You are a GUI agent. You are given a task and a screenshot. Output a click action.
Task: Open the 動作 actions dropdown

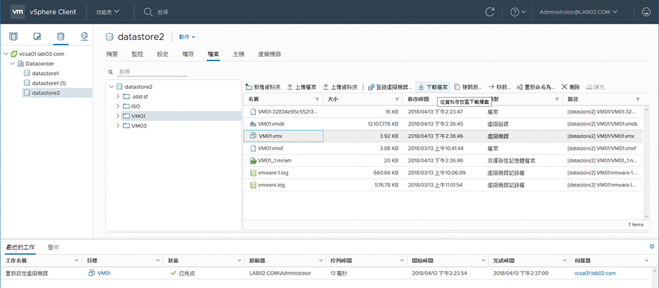pos(187,37)
